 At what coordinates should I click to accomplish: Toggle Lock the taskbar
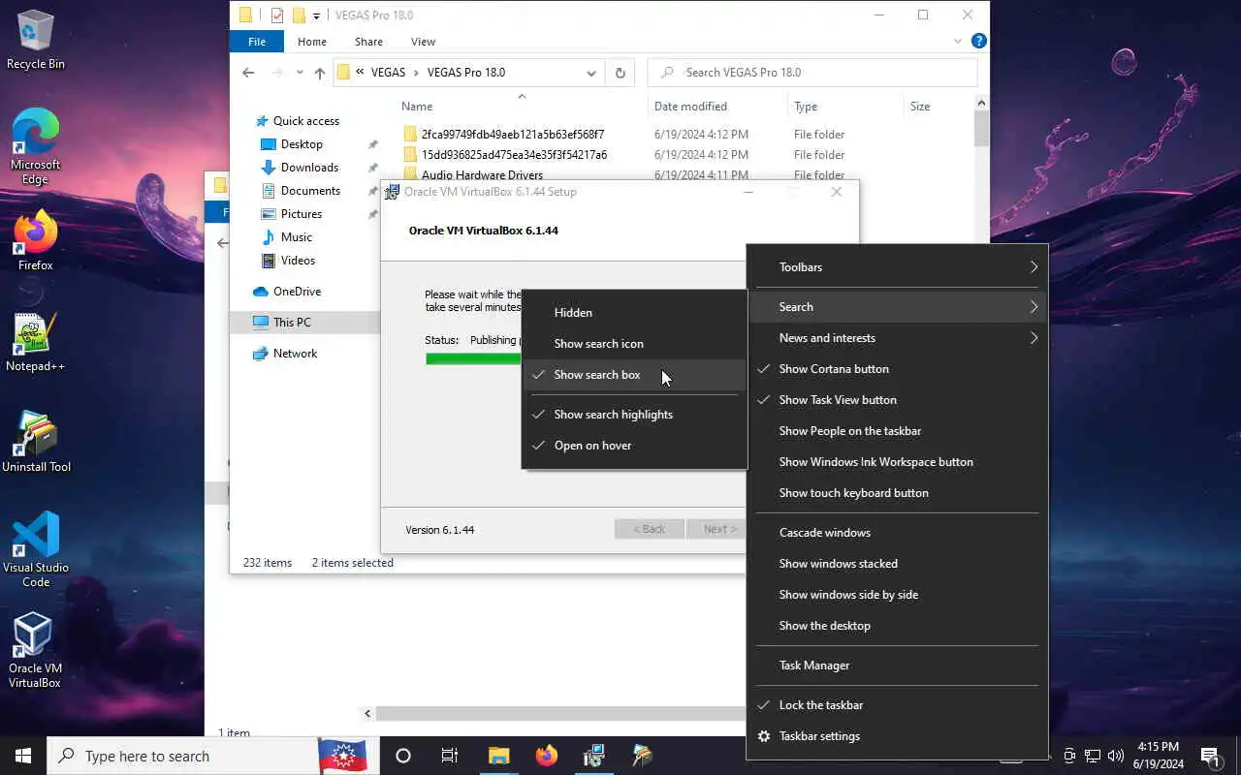point(897,705)
